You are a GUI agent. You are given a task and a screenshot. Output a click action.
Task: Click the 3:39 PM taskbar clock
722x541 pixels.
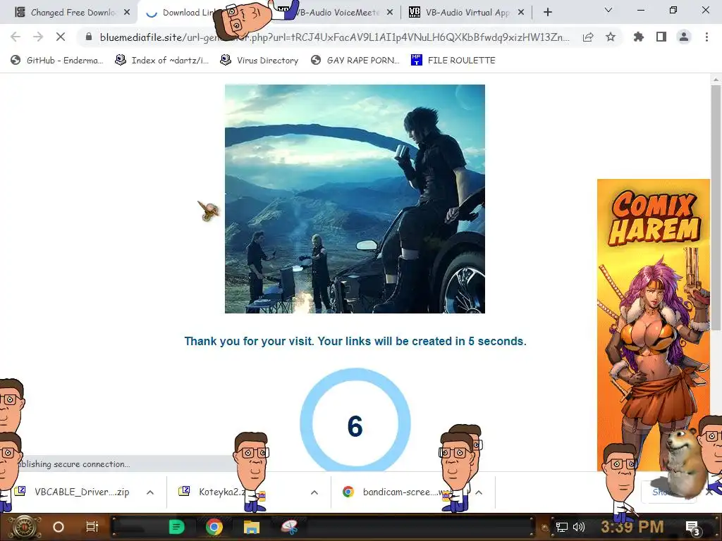(x=632, y=527)
